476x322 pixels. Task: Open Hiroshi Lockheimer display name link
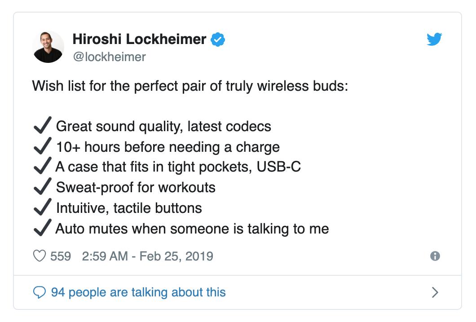(x=139, y=40)
